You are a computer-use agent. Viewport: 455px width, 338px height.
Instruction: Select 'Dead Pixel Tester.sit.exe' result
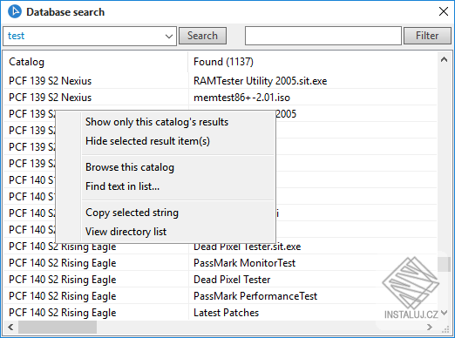click(x=248, y=247)
